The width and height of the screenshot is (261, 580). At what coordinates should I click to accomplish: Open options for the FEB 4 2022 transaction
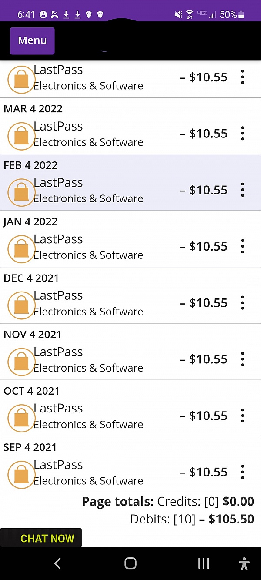242,190
